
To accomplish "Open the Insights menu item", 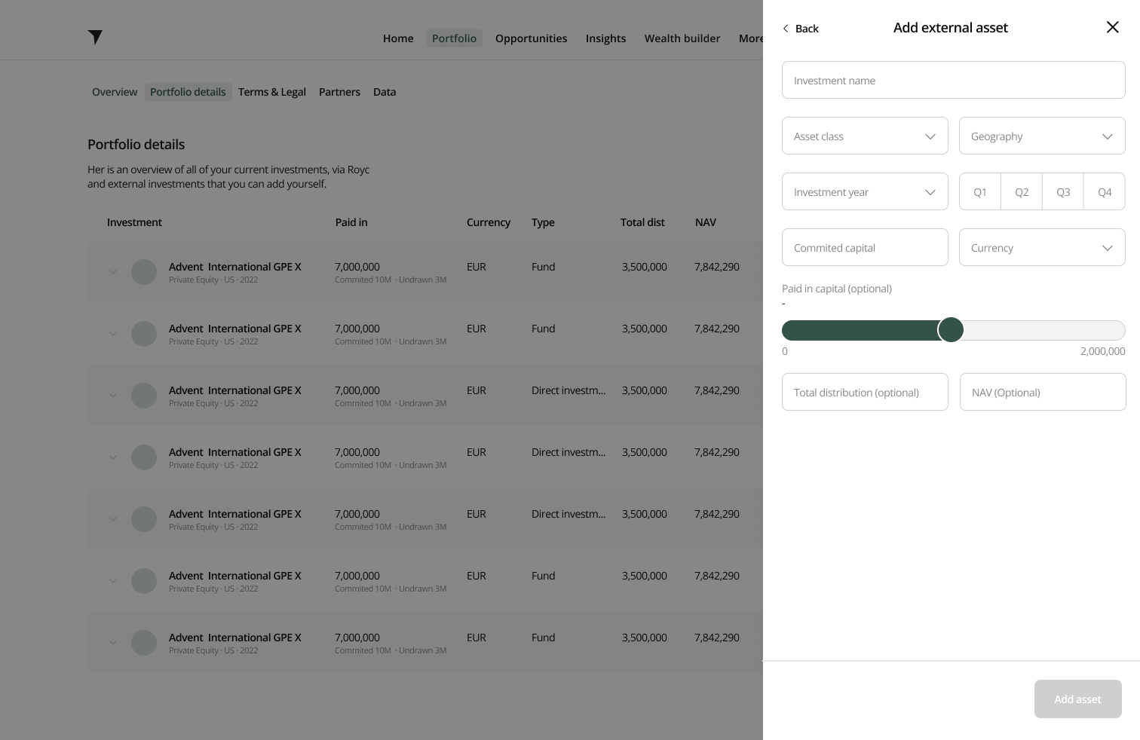I will (605, 38).
